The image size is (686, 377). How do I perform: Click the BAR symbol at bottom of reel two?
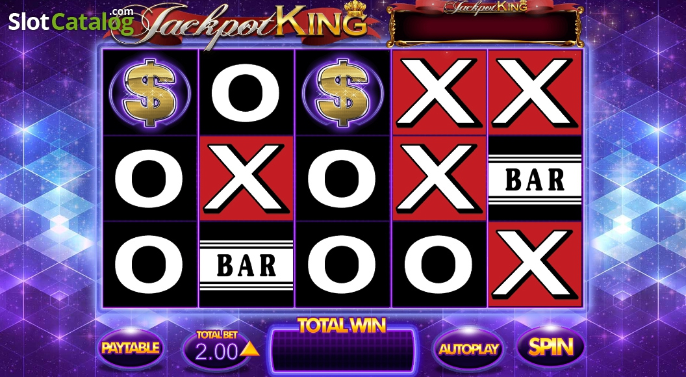pos(246,265)
